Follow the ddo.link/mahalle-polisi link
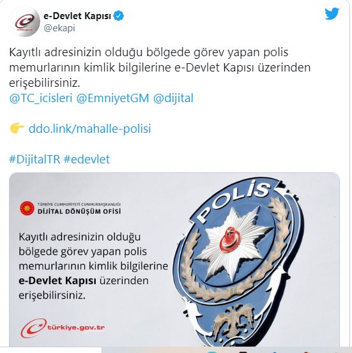Viewport: 352px width, 353px height. coord(89,128)
